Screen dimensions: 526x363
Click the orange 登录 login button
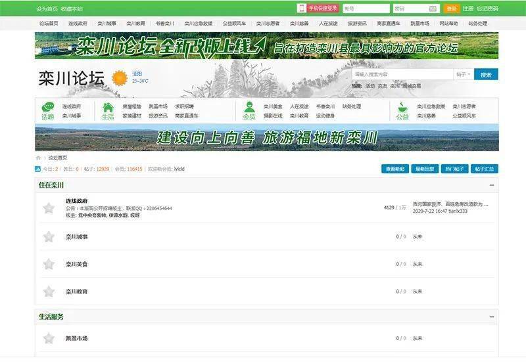point(451,9)
